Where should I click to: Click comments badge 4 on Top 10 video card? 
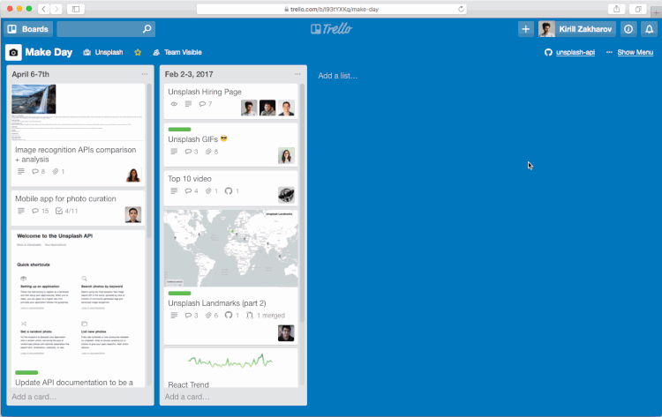192,191
